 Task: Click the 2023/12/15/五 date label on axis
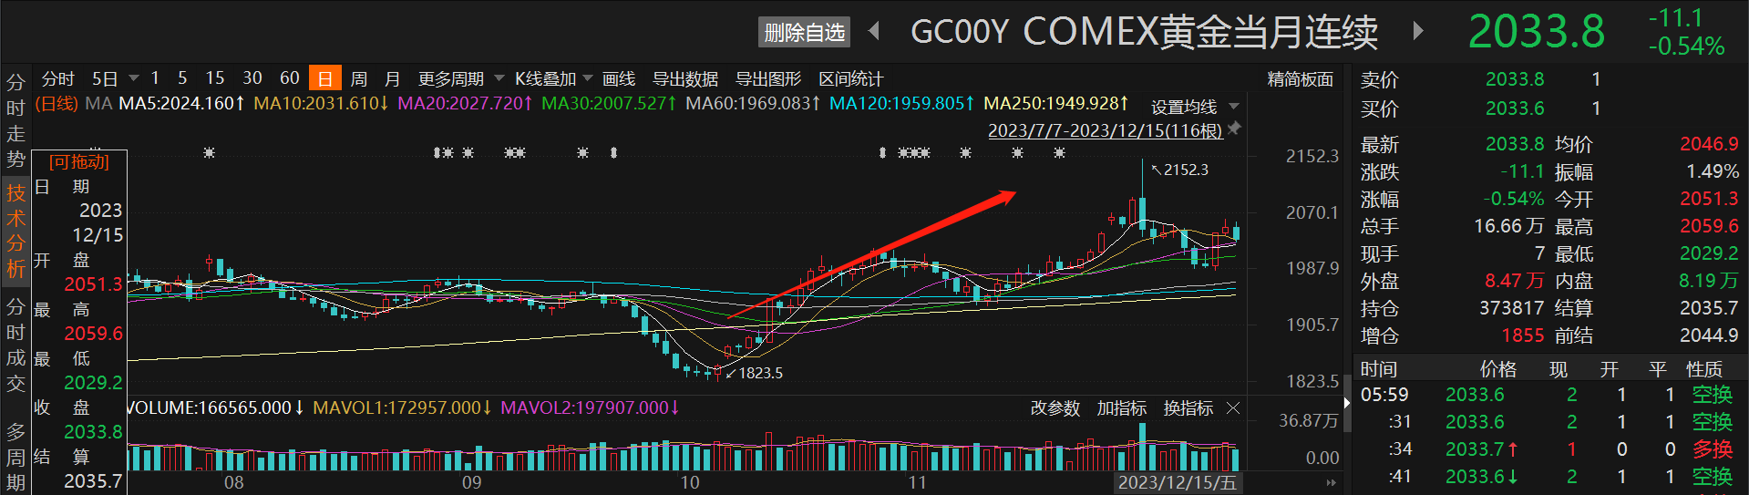pyautogui.click(x=1177, y=482)
